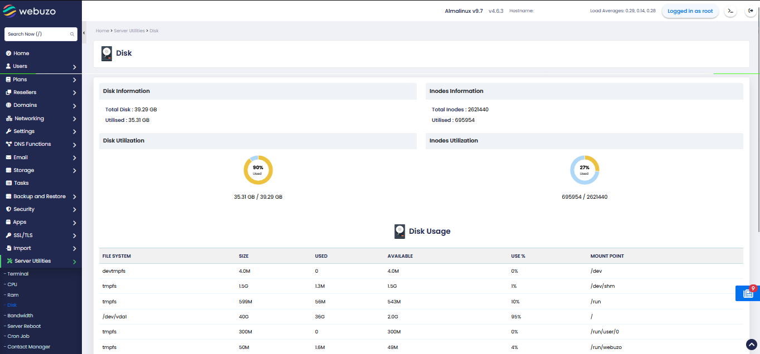Click Home link in breadcrumb
The height and width of the screenshot is (354, 760).
pos(102,31)
